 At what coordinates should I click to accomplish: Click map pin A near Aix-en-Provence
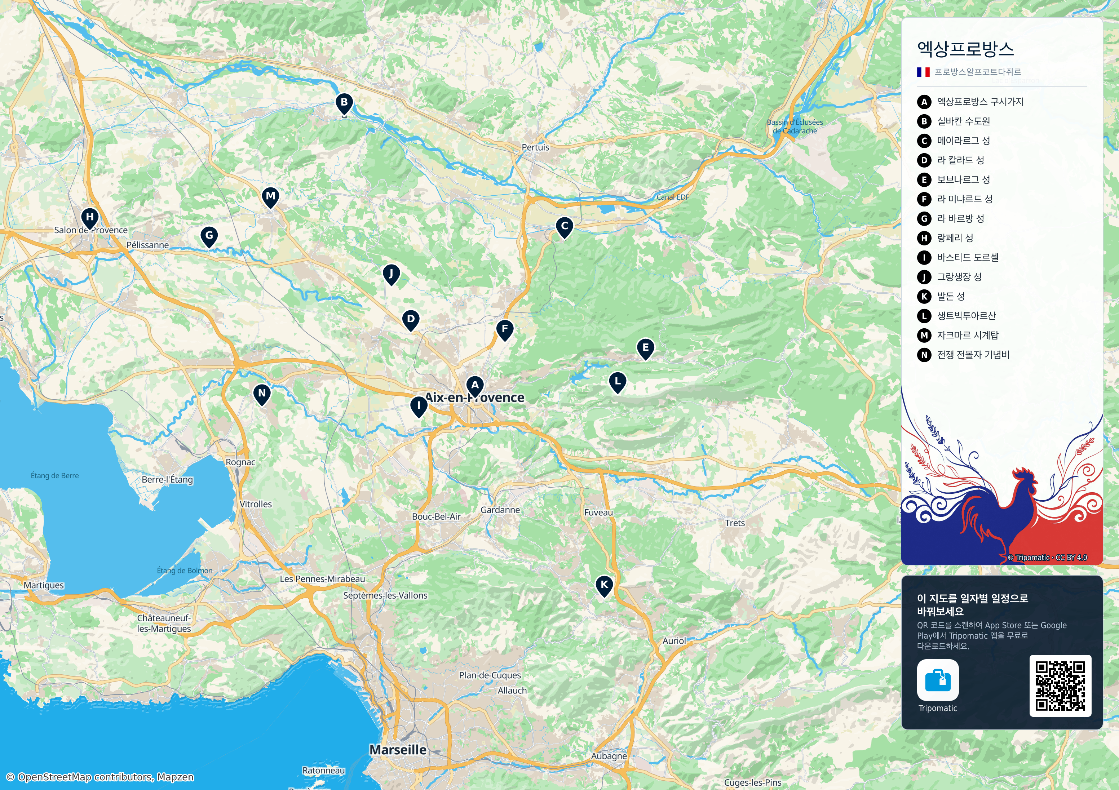click(x=475, y=386)
